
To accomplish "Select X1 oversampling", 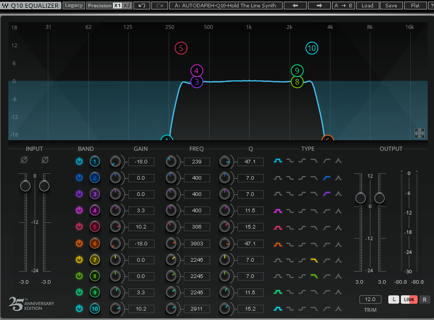I will tap(117, 6).
